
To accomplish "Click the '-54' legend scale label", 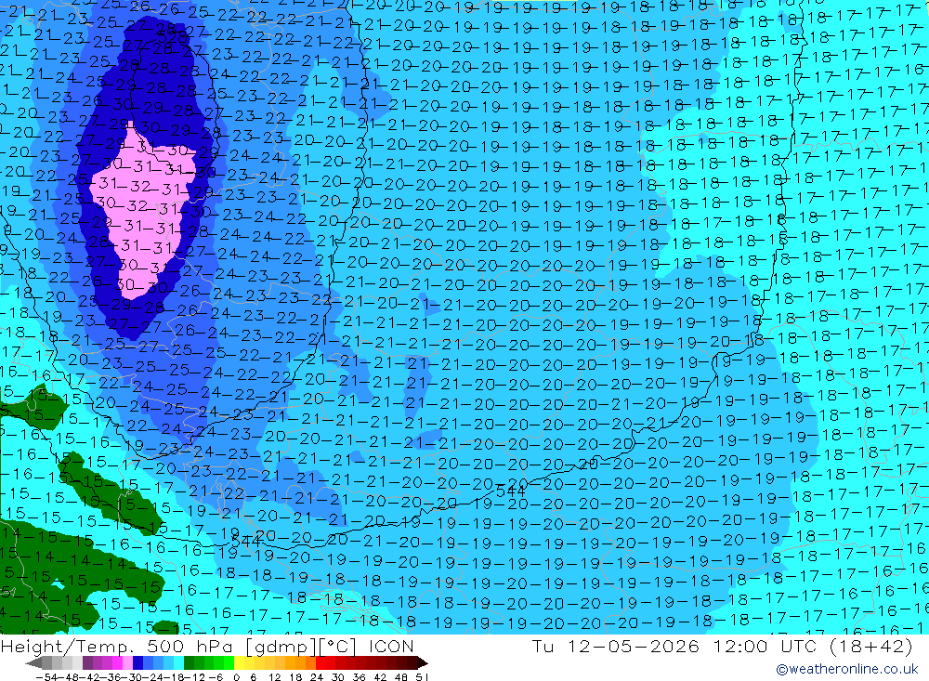I will pyautogui.click(x=46, y=677).
